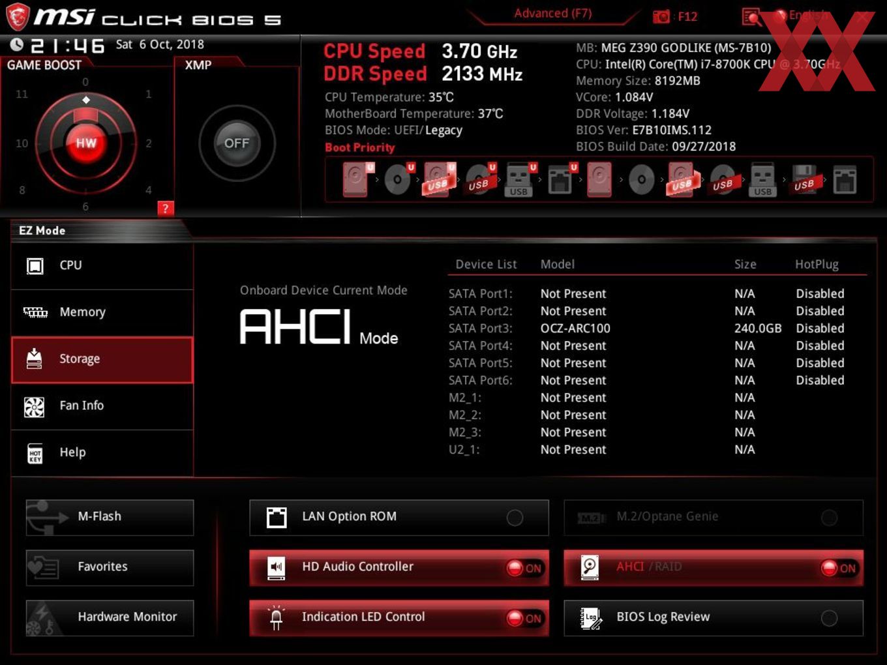Click the date Sat 6 Oct, 2018
Viewport: 887px width, 665px height.
pos(160,44)
